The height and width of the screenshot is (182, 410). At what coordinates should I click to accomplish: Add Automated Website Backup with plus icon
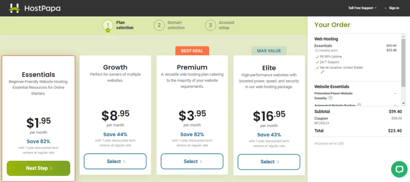point(359,105)
